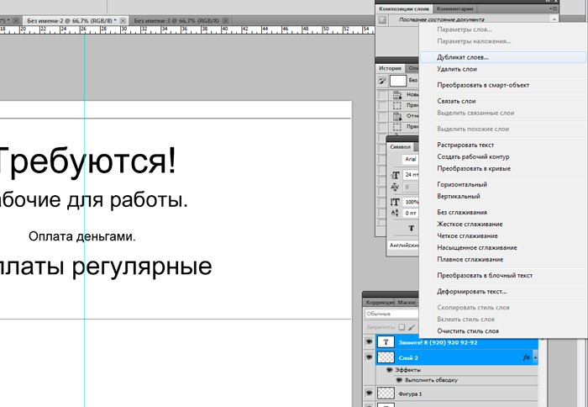Toggle visibility of Слой 2 layer
The image size is (588, 407).
point(369,357)
